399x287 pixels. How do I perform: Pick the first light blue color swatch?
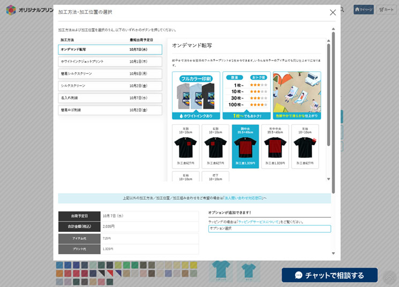(x=59, y=265)
